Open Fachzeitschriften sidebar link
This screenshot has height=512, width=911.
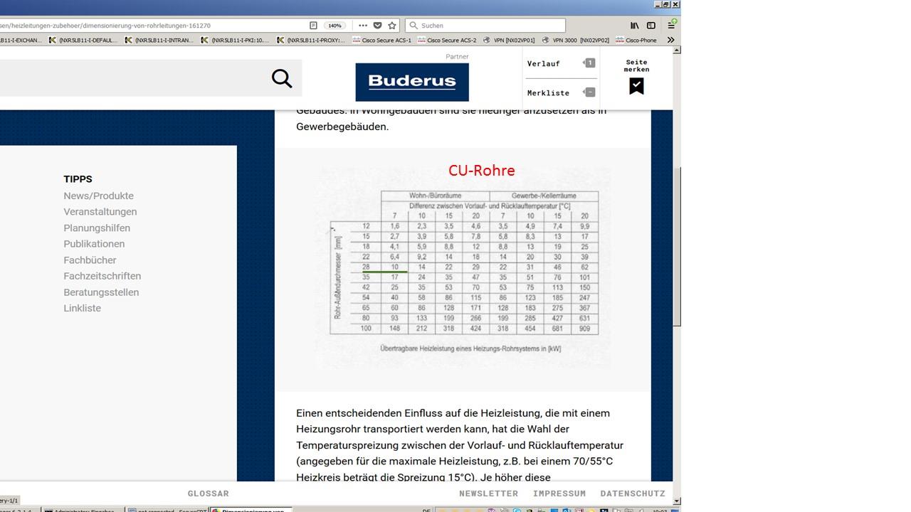point(102,276)
